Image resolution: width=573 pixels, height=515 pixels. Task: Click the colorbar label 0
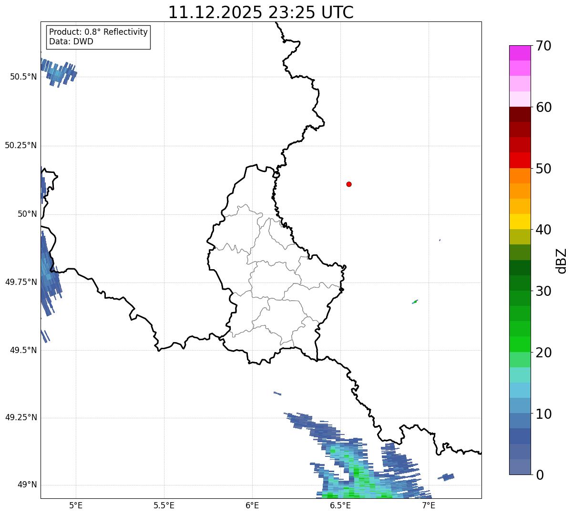click(540, 475)
